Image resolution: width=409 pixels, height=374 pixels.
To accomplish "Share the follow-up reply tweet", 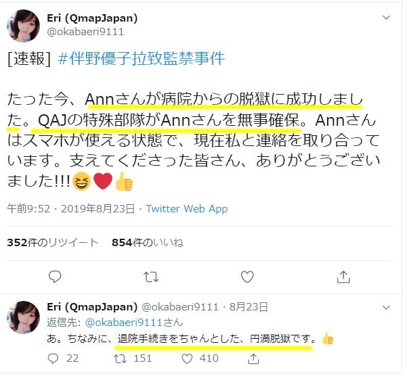I will tap(253, 358).
